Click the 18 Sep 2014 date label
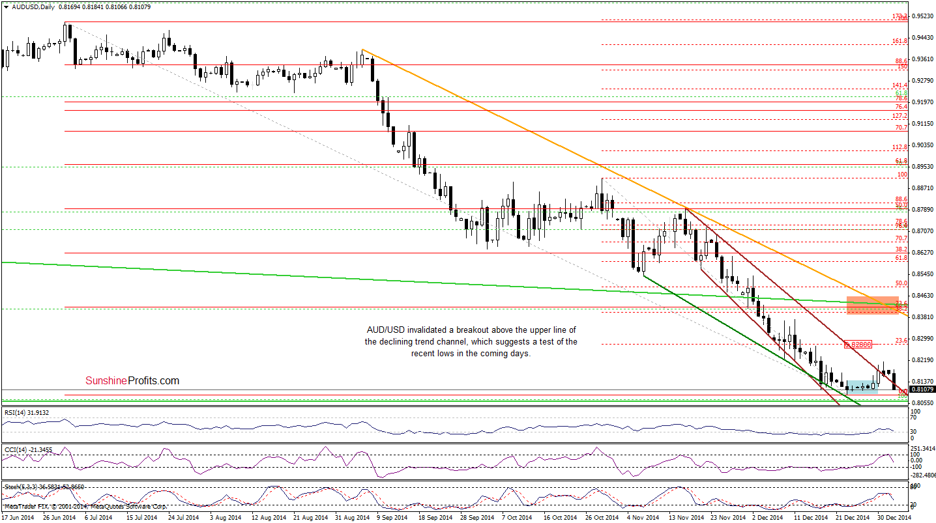Viewport: 936px width, 523px height. coord(436,518)
